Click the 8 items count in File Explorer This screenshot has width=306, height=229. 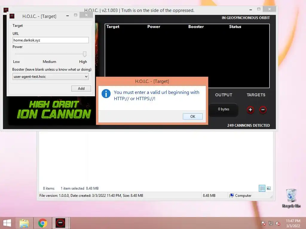click(49, 188)
